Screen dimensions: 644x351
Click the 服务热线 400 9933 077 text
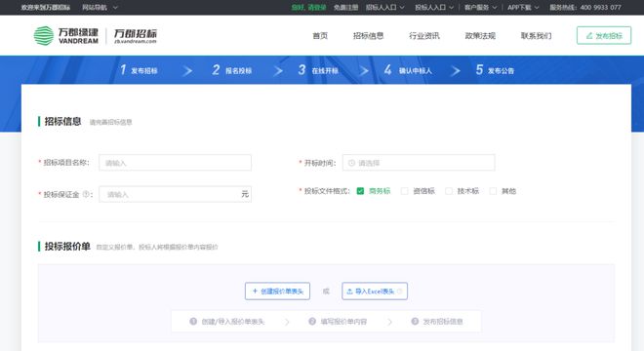click(x=585, y=8)
